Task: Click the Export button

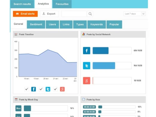Action: (49, 14)
